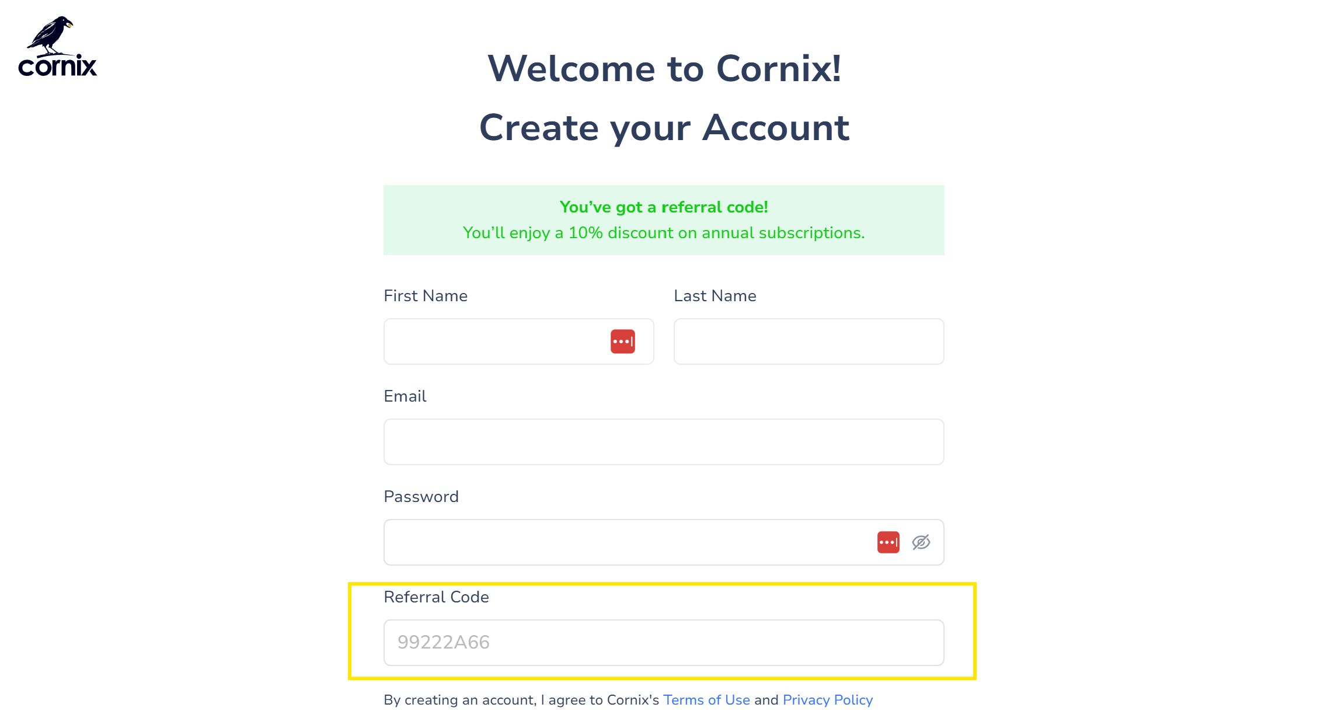
Task: Open password manager icon in First Name field
Action: pos(622,341)
